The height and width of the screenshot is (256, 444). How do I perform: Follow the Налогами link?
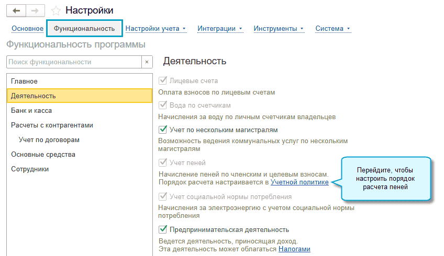(x=294, y=249)
